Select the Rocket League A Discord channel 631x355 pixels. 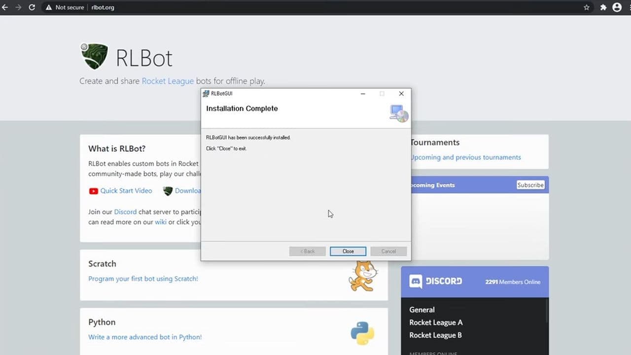436,322
